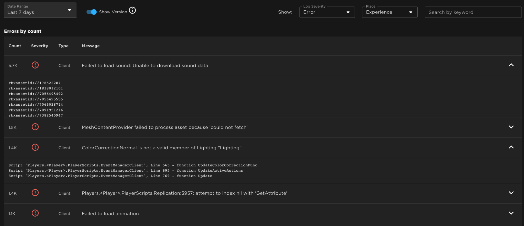
Task: Click the Search by keyword field
Action: tap(473, 12)
